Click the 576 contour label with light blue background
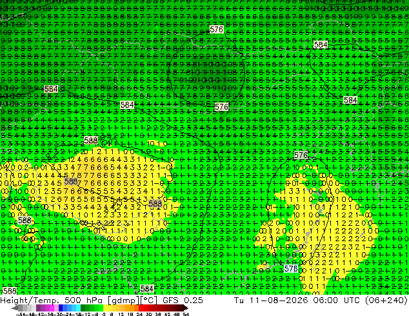This screenshot has height=316, width=409. tap(291, 268)
